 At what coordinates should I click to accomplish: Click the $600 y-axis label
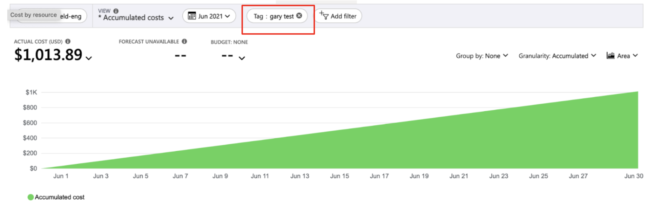(30, 123)
